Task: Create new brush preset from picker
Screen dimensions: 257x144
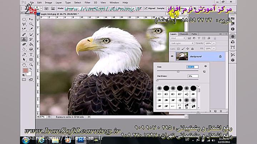Action: [204, 71]
